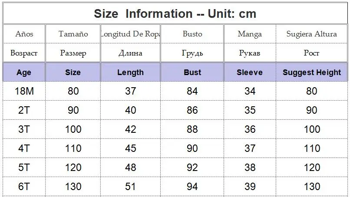Screen dimensions: 350x197
Task: Select the Size column header
Action: 73,72
